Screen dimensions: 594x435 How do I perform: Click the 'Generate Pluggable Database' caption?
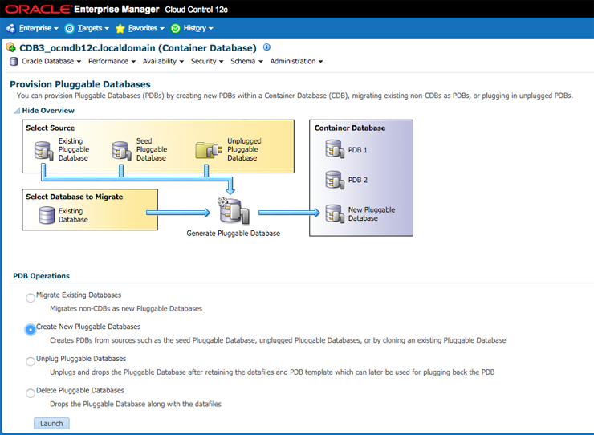tap(234, 234)
